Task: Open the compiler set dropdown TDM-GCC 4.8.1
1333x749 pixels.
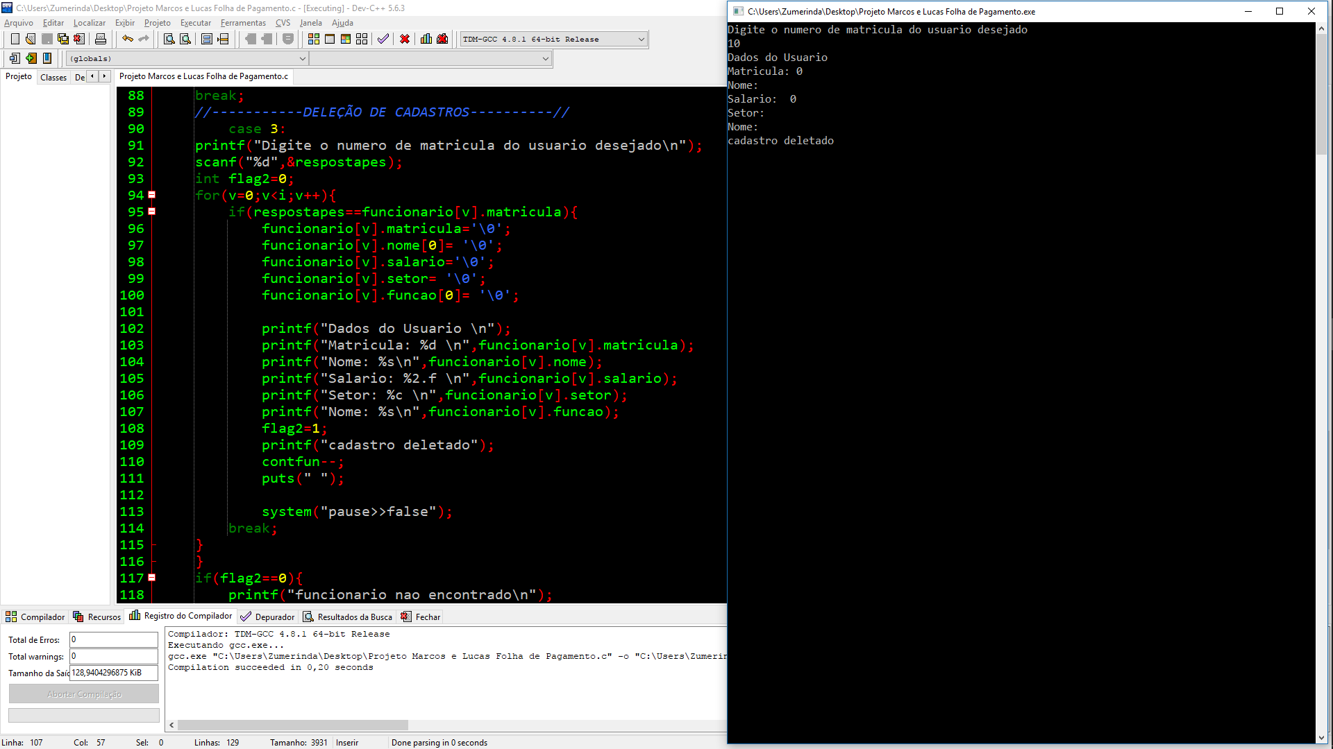Action: click(553, 40)
